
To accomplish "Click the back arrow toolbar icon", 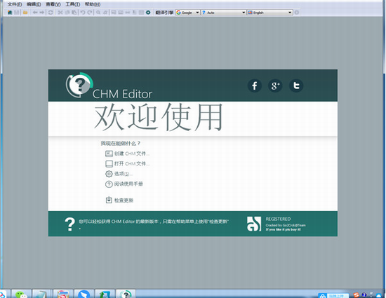I will click(x=35, y=13).
